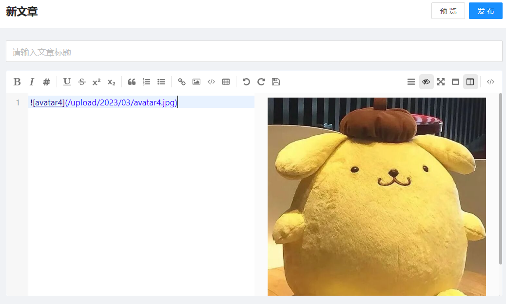Apply italic formatting
Viewport: 506px width, 304px height.
[32, 82]
